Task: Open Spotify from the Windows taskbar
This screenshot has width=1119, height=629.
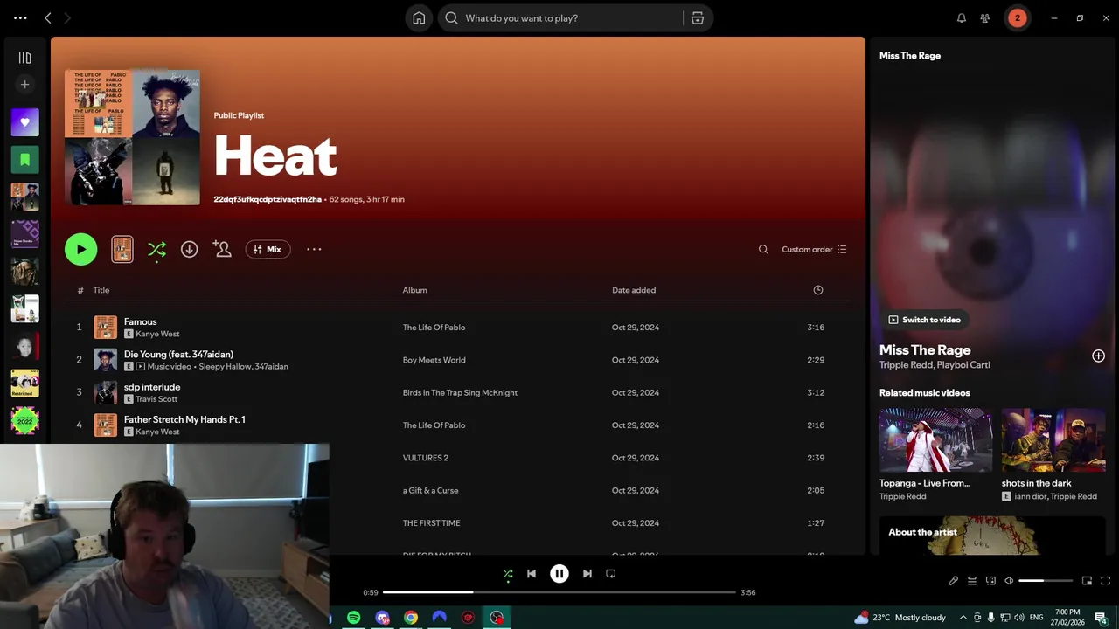Action: (x=354, y=618)
